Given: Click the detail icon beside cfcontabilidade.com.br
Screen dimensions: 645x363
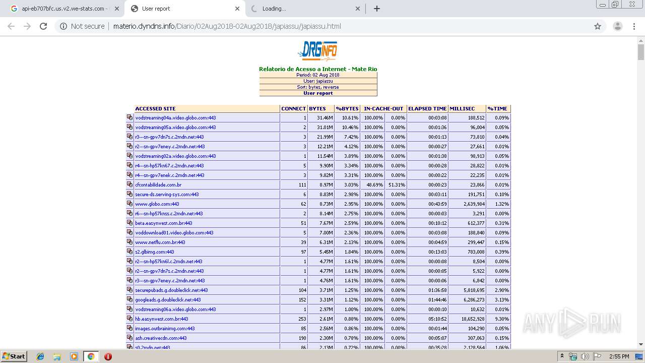Looking at the screenshot, I should (x=130, y=185).
